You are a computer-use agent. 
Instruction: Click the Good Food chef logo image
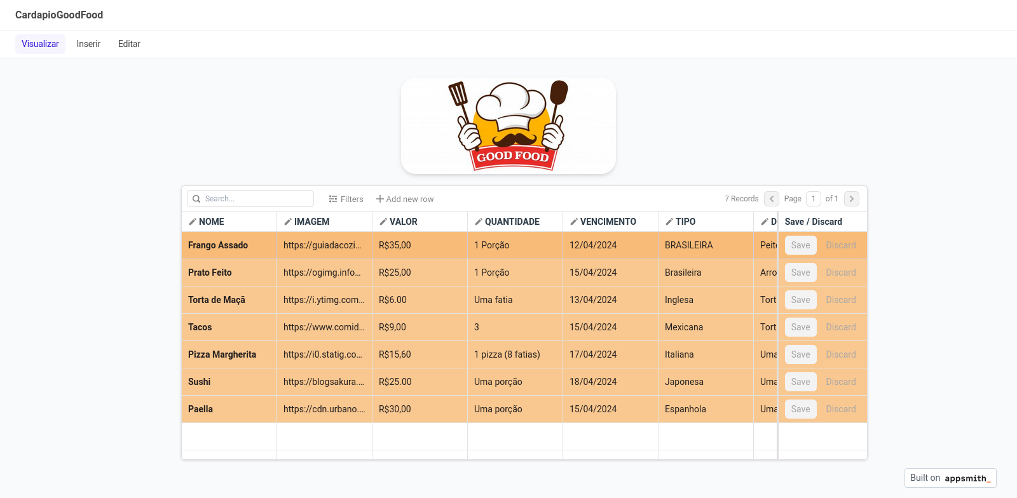tap(508, 126)
